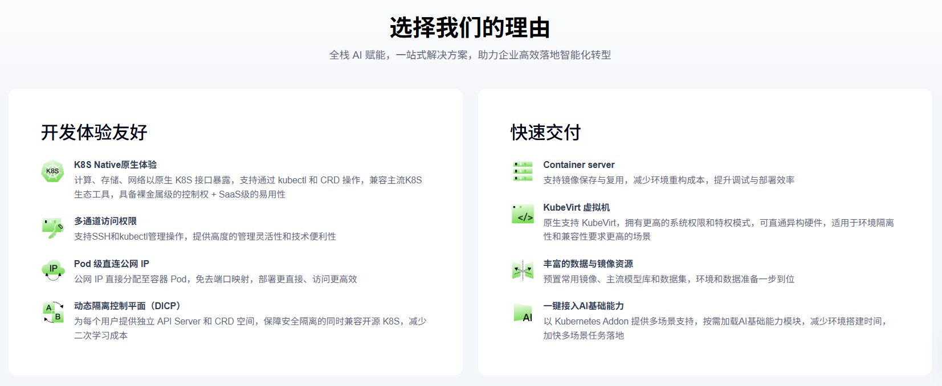Screen dimensions: 942x386
Task: Select the 多通道访问权限 heading
Action: pyautogui.click(x=105, y=221)
